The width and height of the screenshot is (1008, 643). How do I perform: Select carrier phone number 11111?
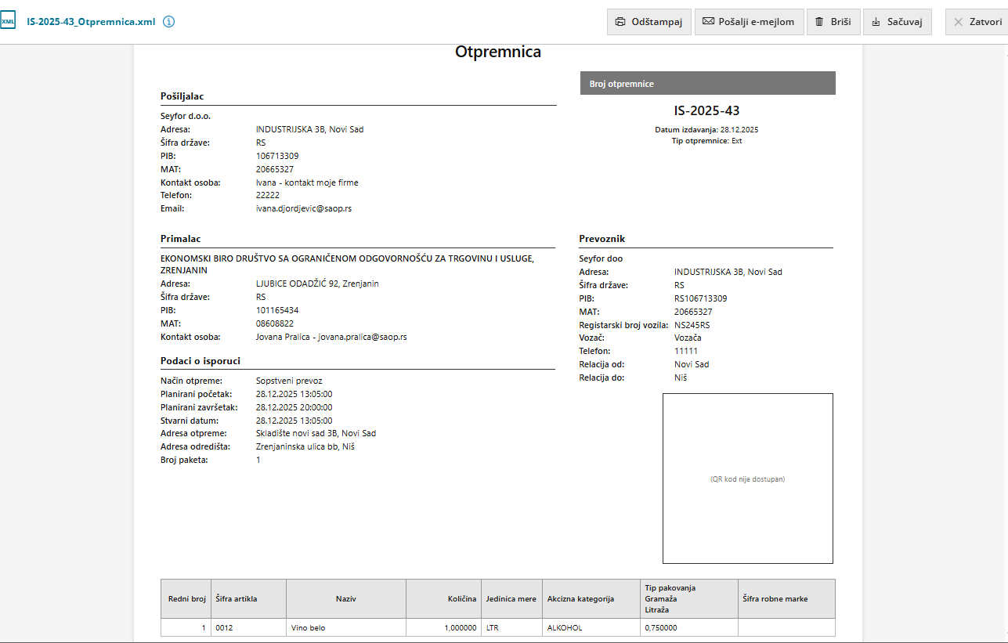686,351
